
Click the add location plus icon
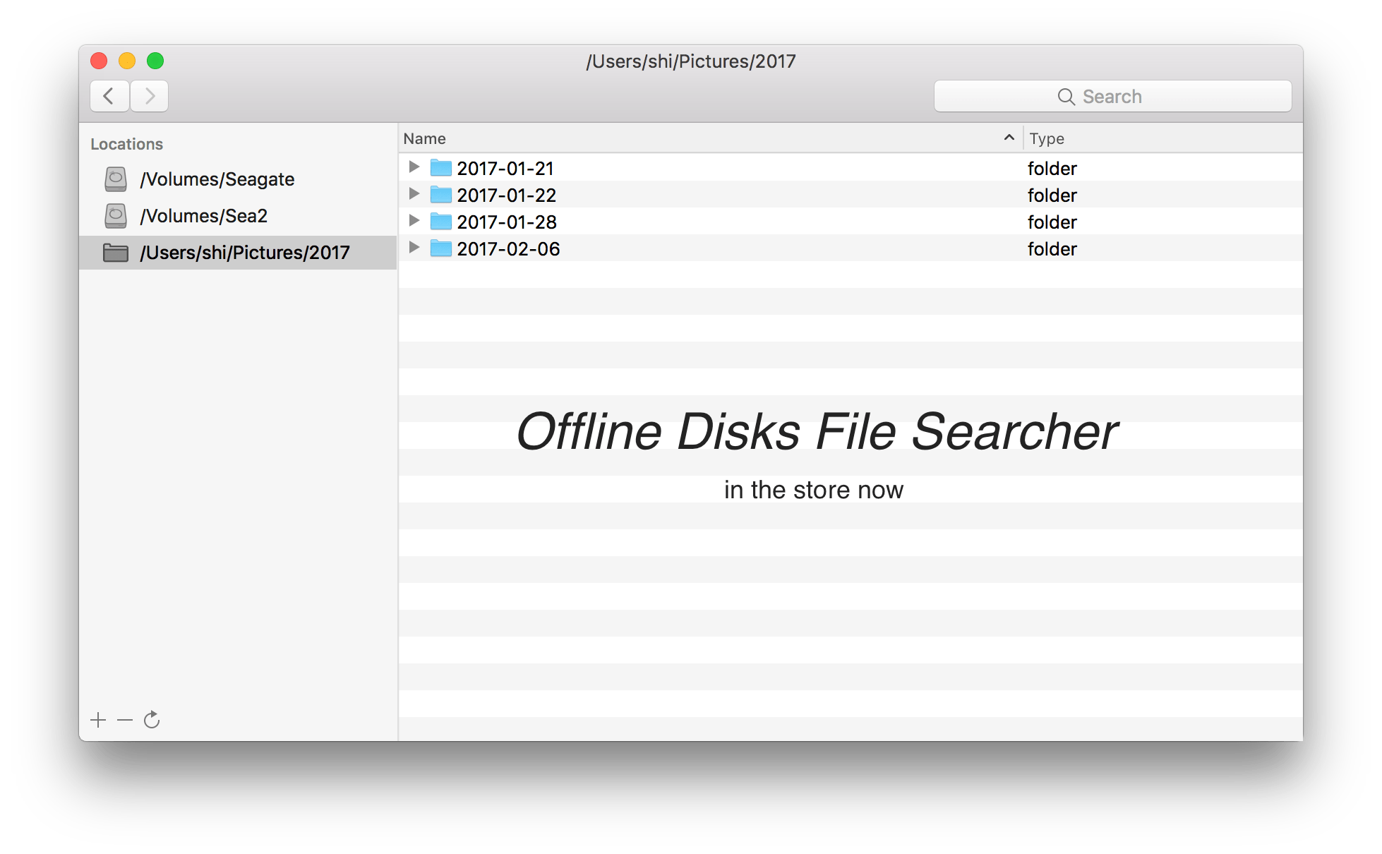click(x=97, y=720)
